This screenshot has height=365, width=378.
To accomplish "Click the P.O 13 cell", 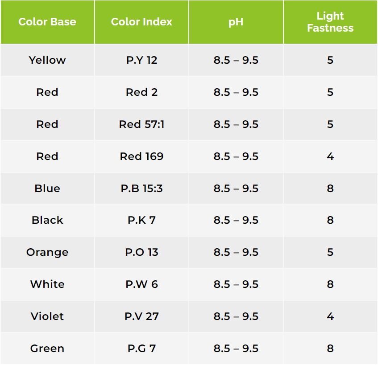I will click(141, 252).
